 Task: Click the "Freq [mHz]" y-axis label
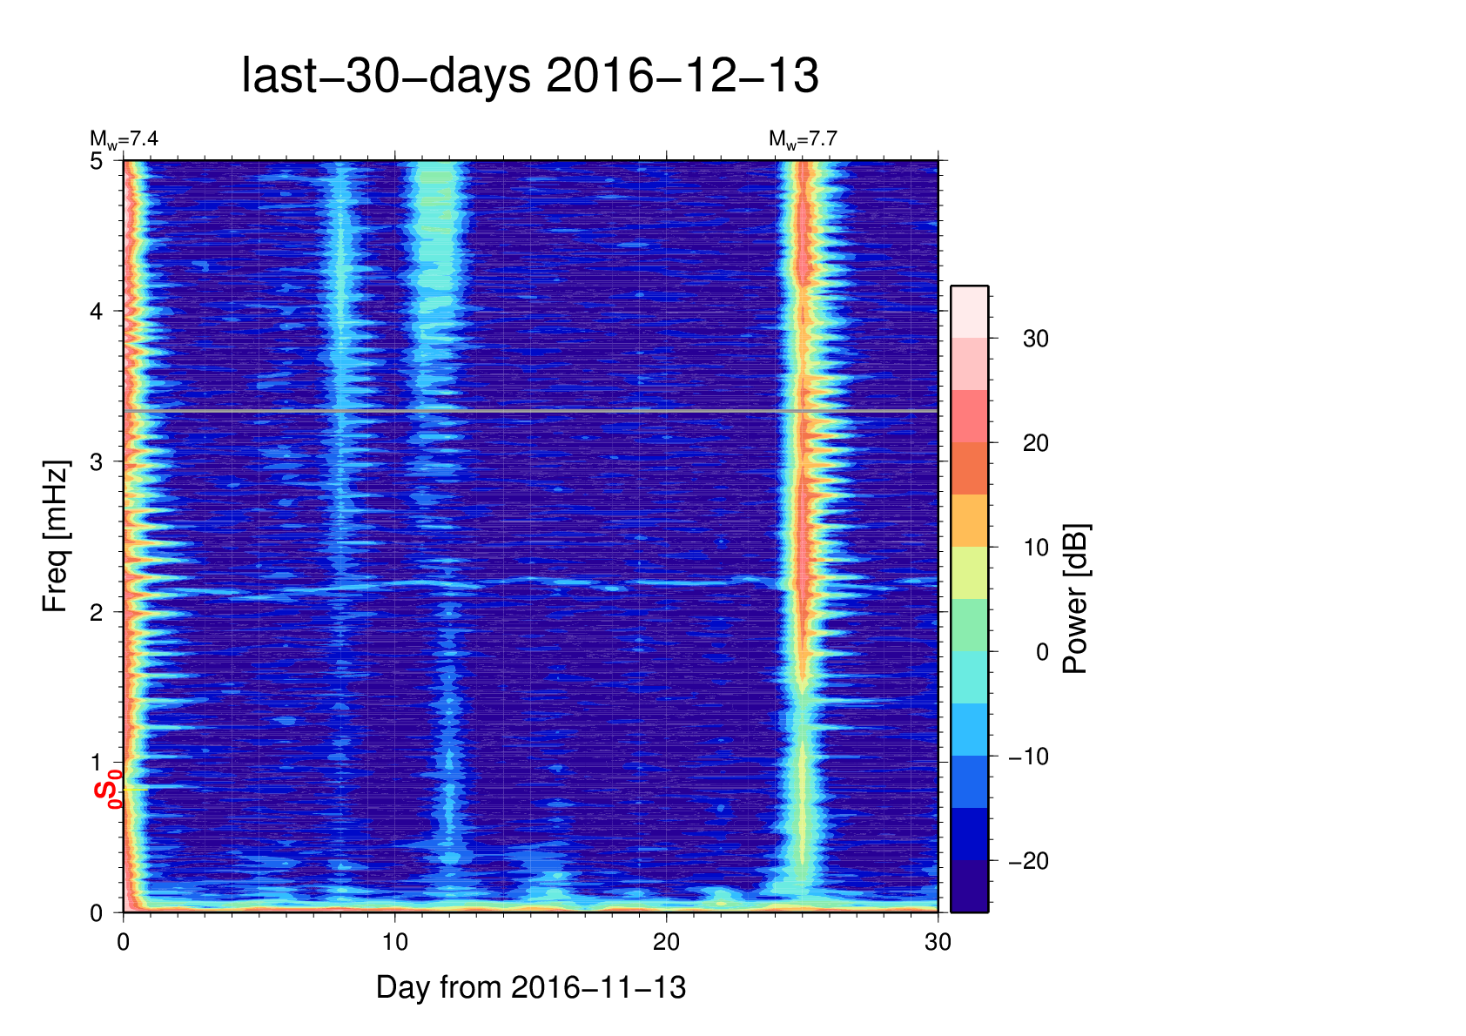[55, 536]
